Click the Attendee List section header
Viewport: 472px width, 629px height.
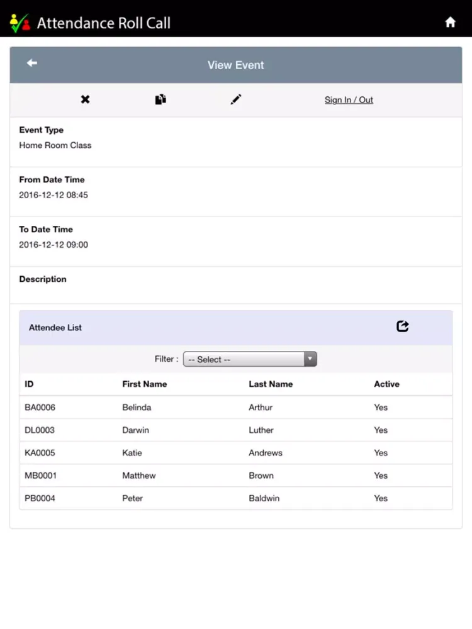pos(55,328)
